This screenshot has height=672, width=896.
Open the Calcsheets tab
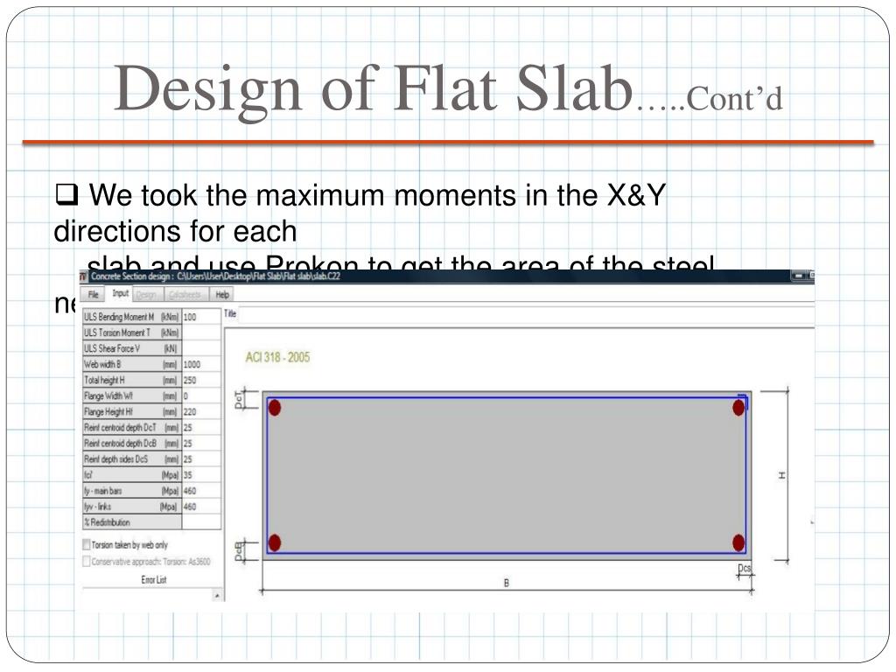point(185,295)
